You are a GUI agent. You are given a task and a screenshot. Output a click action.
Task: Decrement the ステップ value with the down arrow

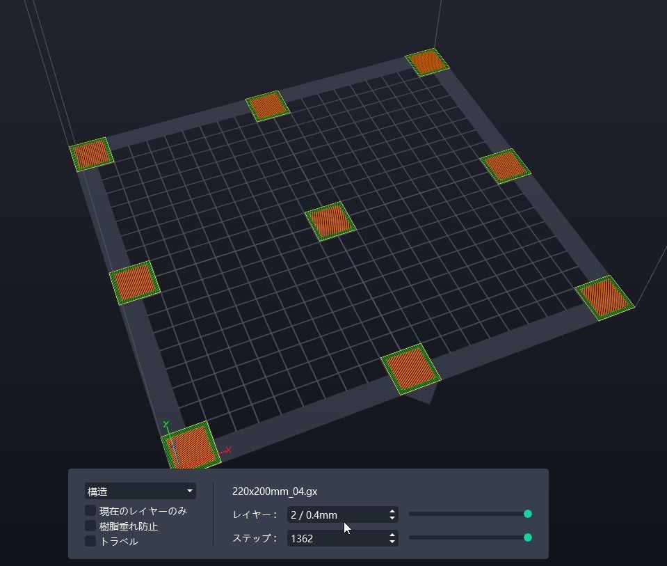392,542
